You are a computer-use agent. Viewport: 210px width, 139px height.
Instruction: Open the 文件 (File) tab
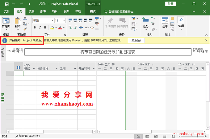7,11
